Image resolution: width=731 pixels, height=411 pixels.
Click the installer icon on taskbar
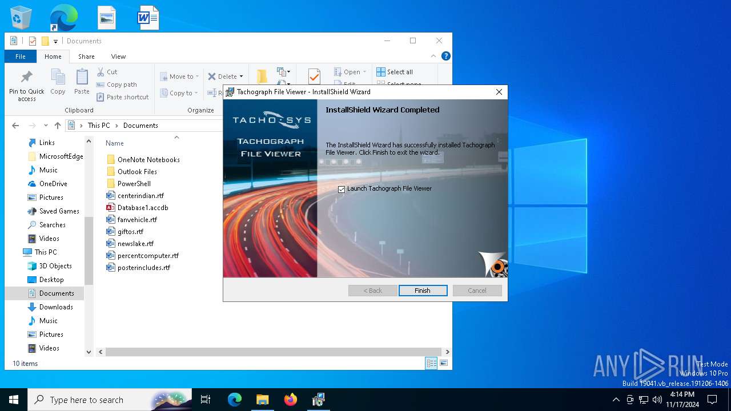point(318,400)
